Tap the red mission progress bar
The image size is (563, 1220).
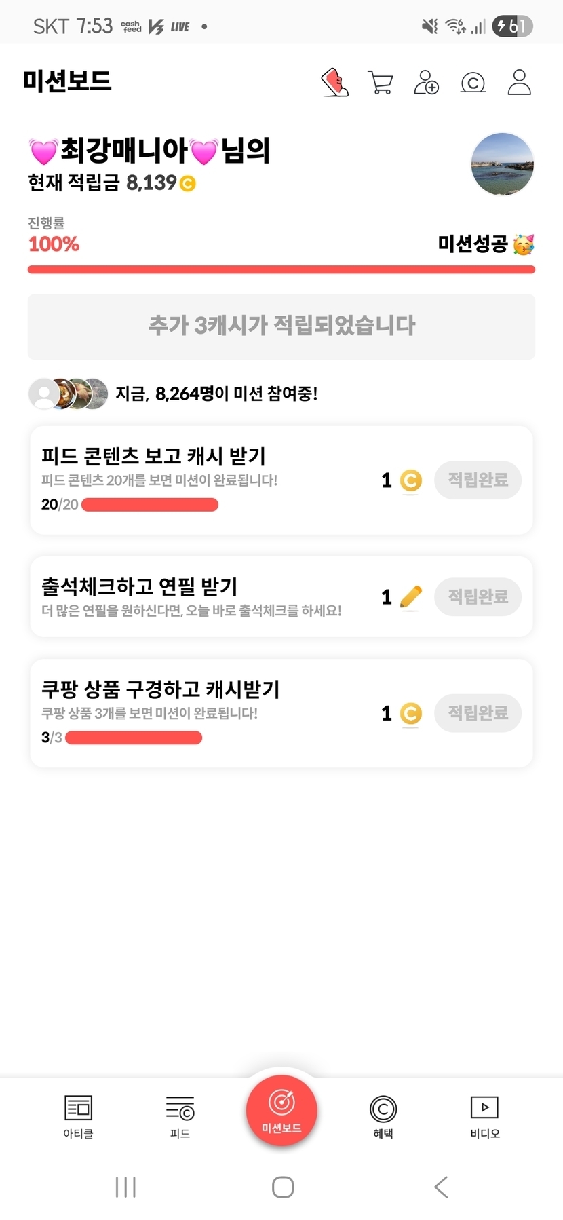click(x=281, y=270)
